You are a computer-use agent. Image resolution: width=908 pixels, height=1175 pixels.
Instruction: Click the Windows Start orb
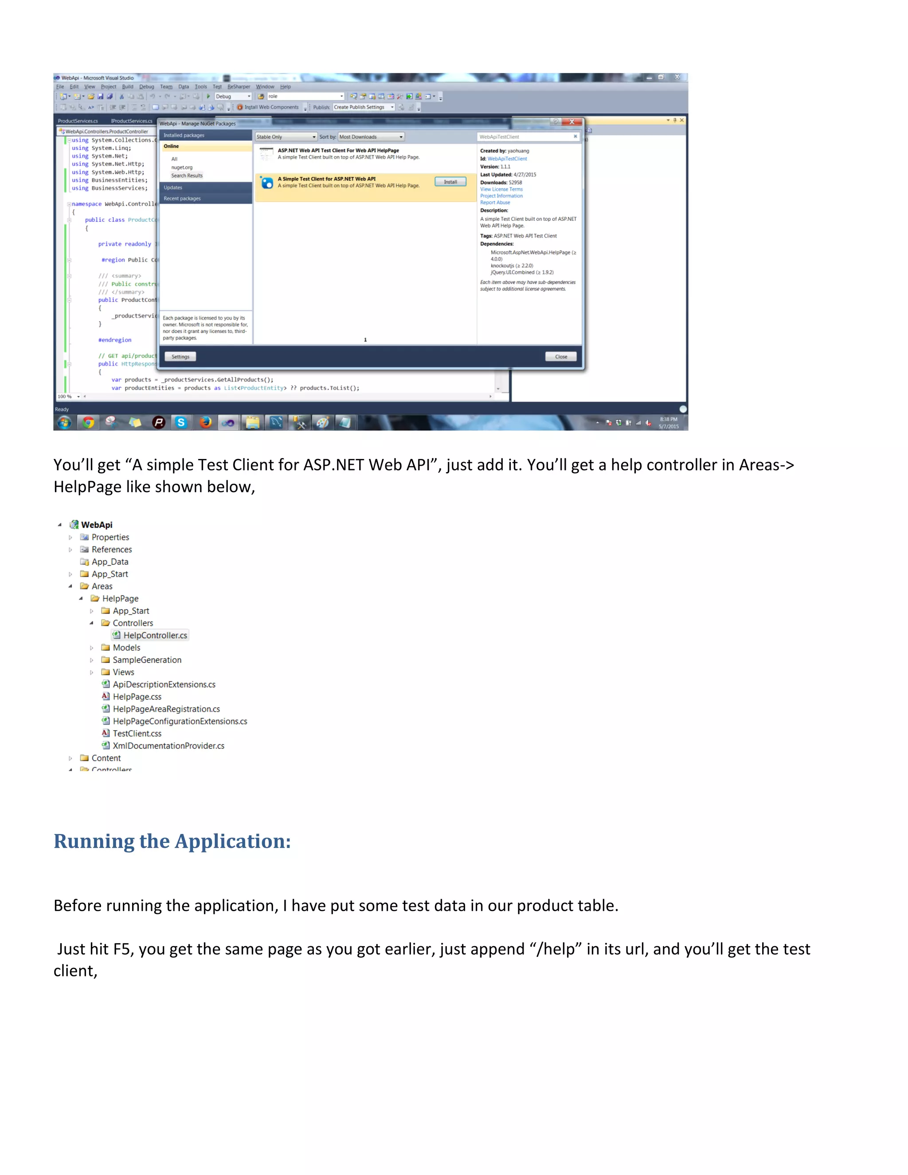click(x=64, y=422)
